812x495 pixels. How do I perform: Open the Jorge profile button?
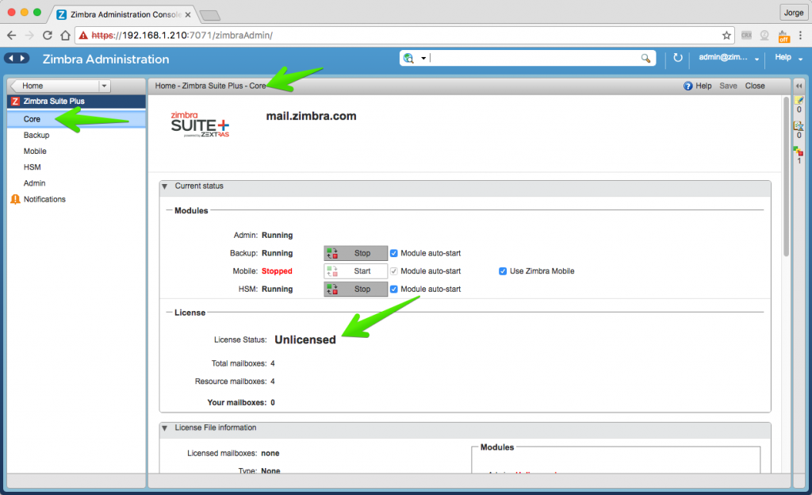pos(793,13)
